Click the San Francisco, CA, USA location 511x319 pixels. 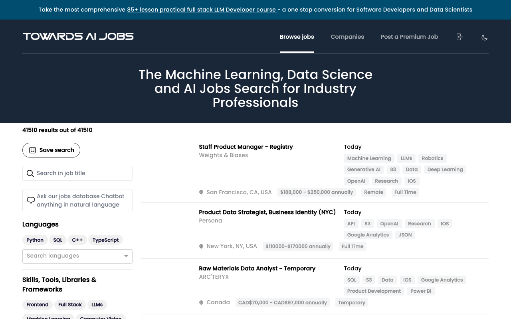point(239,192)
